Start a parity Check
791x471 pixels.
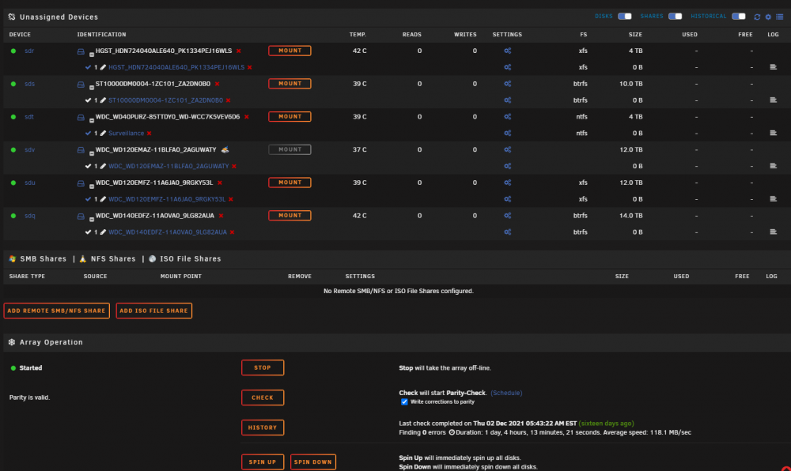pos(263,398)
